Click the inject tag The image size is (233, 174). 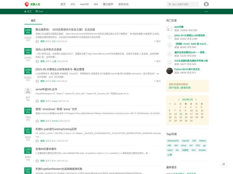pos(170,150)
